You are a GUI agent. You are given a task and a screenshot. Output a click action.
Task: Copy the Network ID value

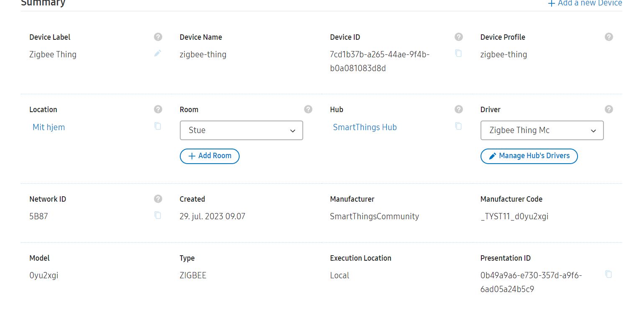coord(158,215)
